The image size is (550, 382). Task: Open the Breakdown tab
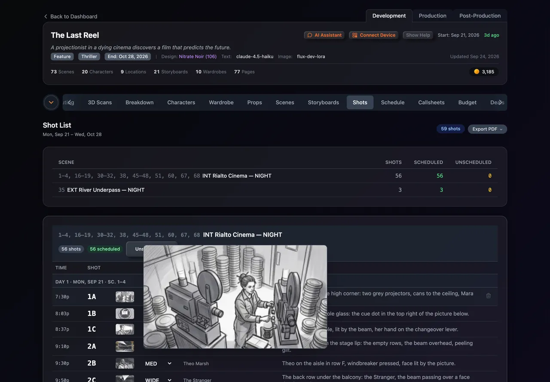pos(140,102)
